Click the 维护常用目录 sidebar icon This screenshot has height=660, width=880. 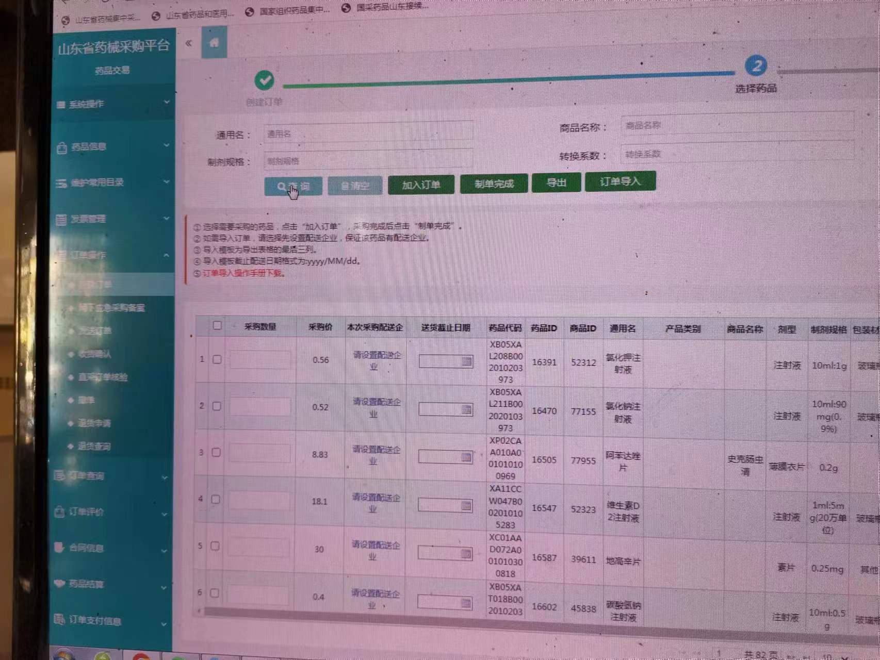[61, 183]
